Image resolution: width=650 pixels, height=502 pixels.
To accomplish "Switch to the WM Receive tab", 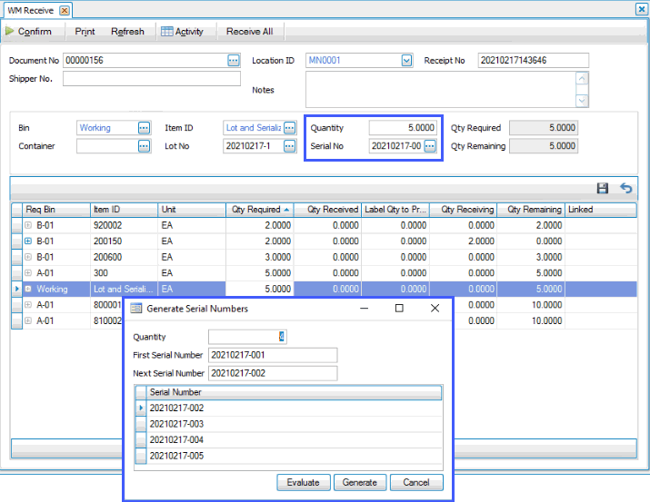I will 32,9.
